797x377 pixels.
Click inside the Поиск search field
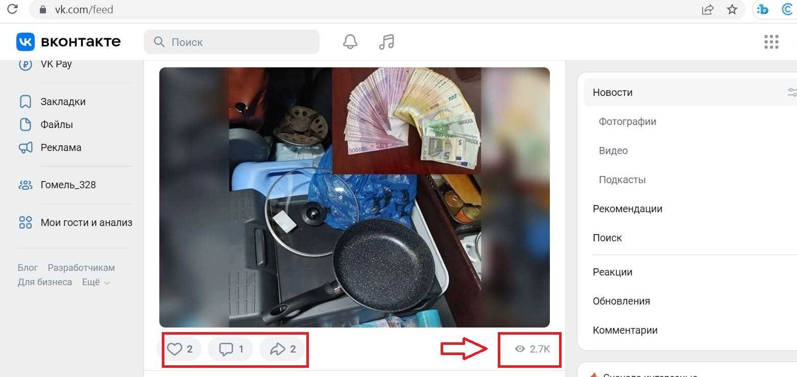232,42
